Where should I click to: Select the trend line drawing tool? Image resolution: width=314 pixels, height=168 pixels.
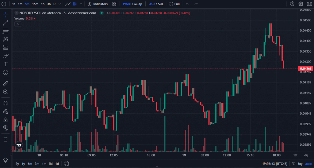tap(6, 23)
